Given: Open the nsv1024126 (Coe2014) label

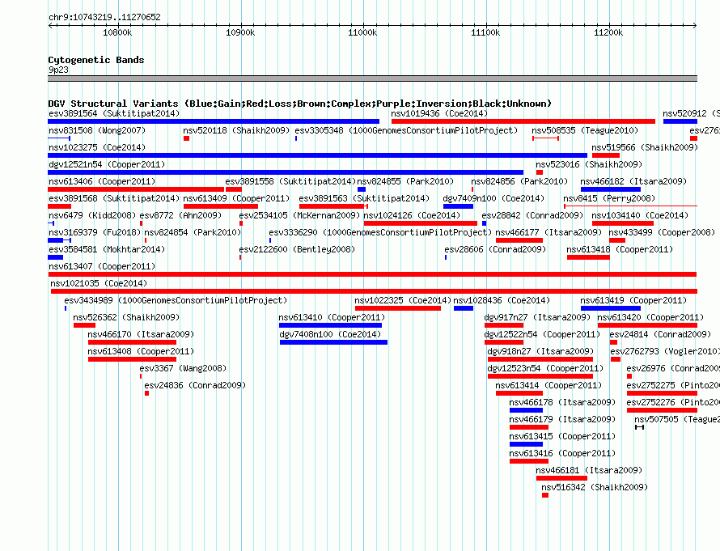Looking at the screenshot, I should pos(412,215).
